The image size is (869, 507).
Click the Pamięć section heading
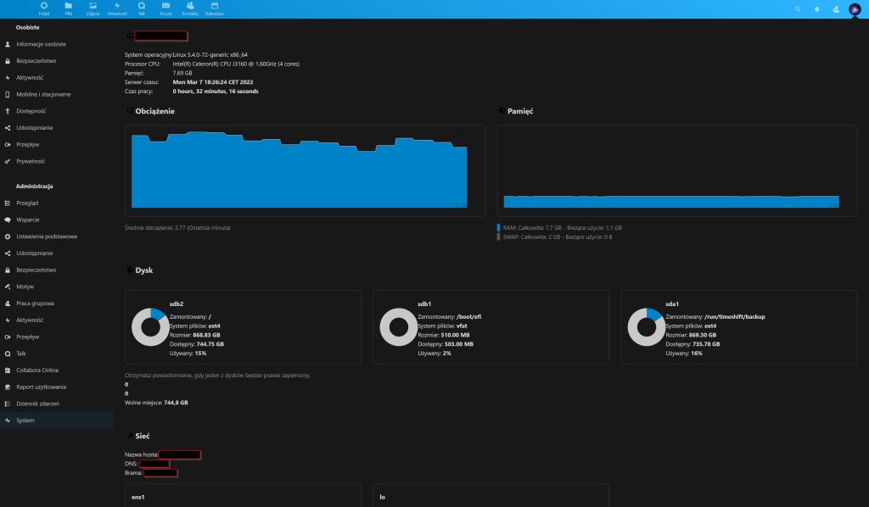pos(520,111)
